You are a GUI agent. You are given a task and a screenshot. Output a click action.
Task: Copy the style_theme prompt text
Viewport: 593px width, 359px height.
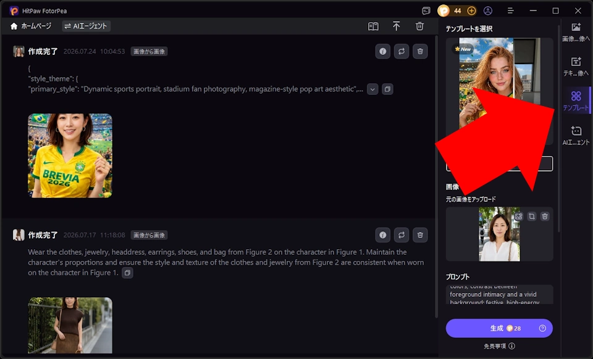click(x=387, y=89)
